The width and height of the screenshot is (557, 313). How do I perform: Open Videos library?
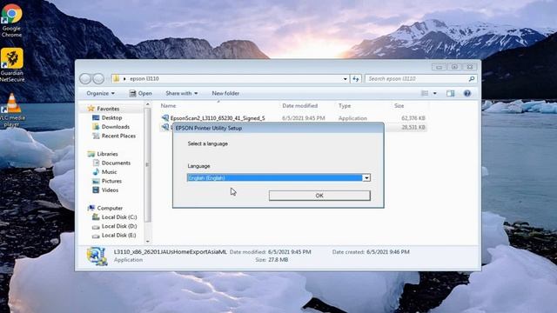pos(110,190)
